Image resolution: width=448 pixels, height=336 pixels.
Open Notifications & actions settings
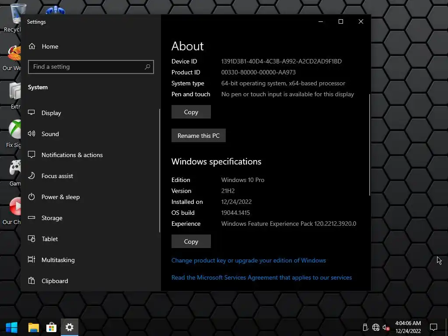(x=91, y=155)
